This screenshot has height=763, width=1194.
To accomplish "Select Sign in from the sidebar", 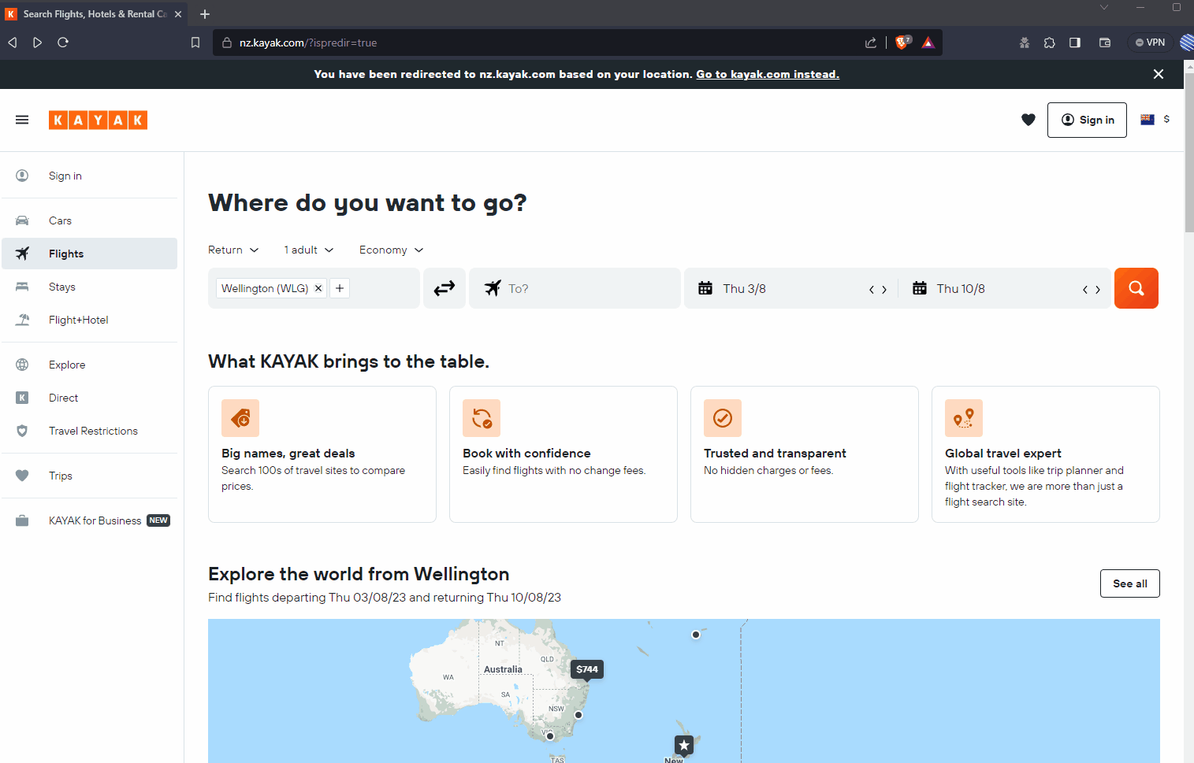I will click(89, 176).
